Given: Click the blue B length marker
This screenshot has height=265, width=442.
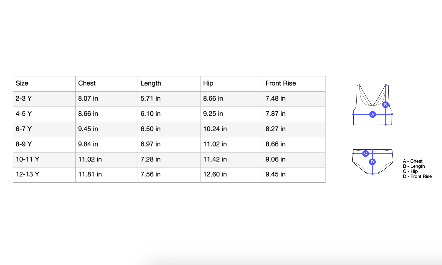Looking at the screenshot, I should tap(385, 105).
